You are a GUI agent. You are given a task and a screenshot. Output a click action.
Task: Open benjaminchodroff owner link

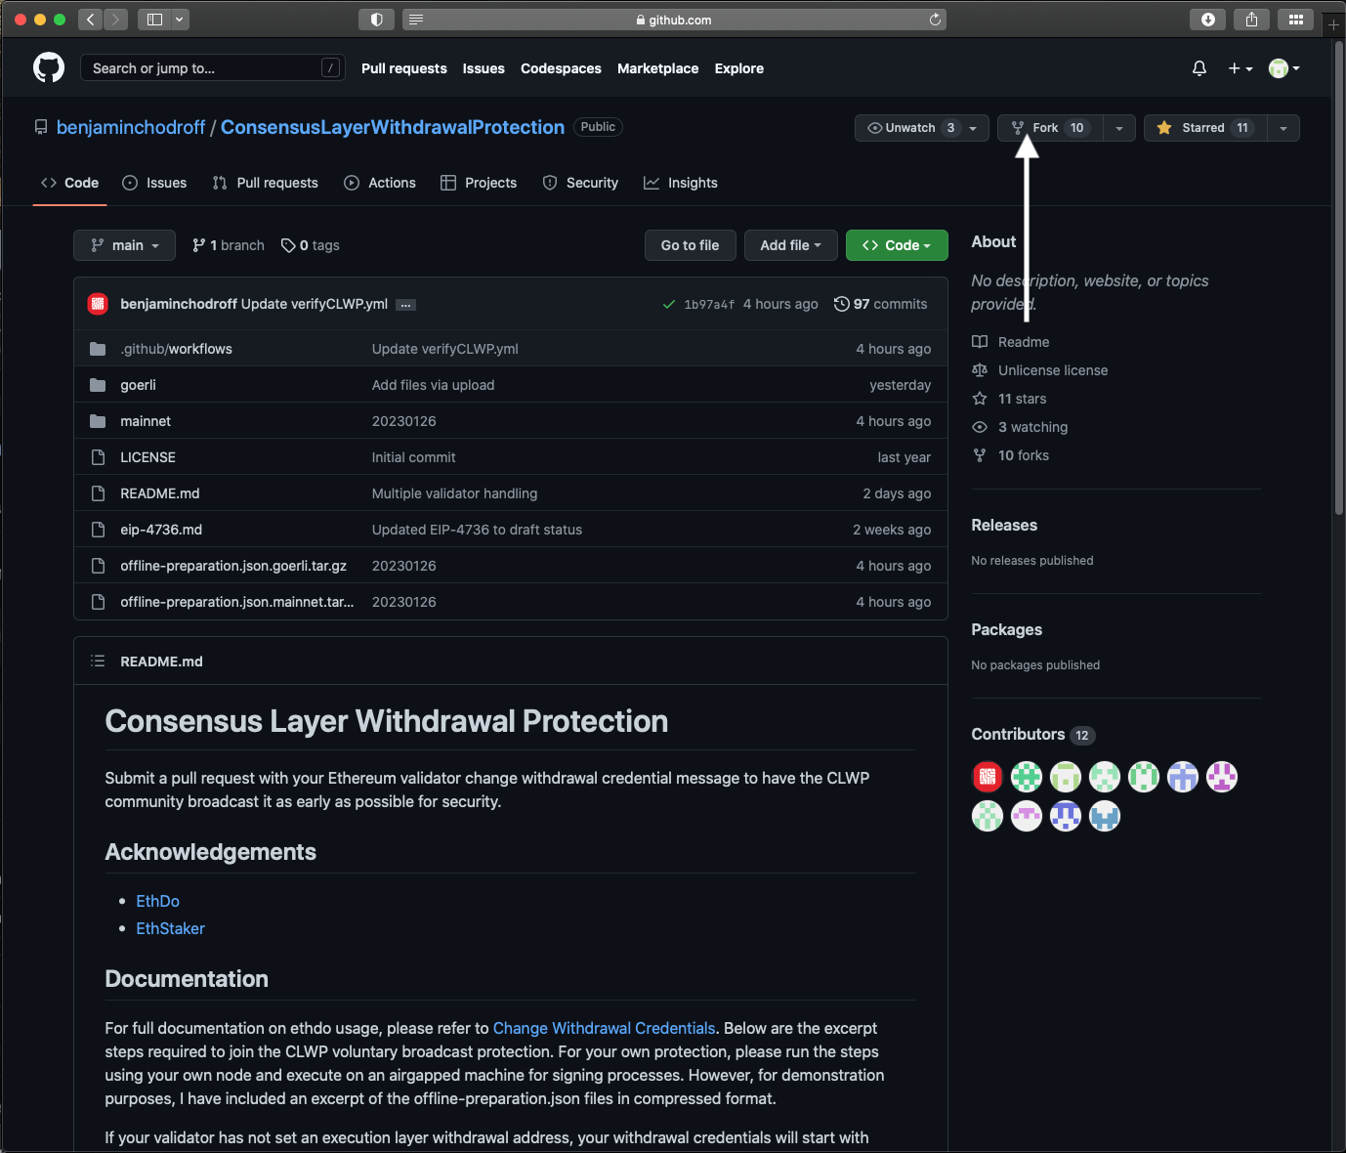click(131, 127)
